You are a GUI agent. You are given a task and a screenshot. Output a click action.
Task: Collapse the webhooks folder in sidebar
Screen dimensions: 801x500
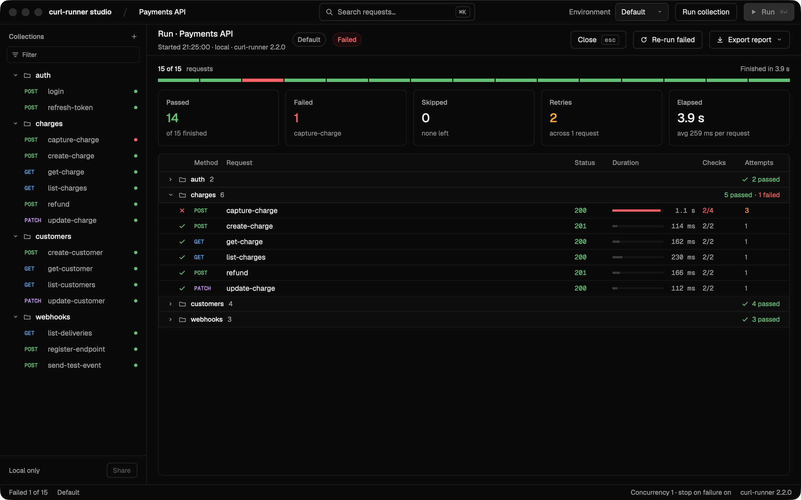coord(15,317)
